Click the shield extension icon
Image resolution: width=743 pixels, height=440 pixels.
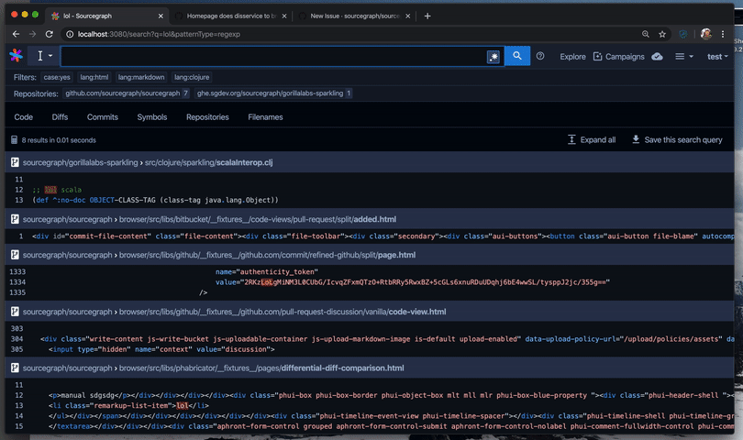(682, 34)
